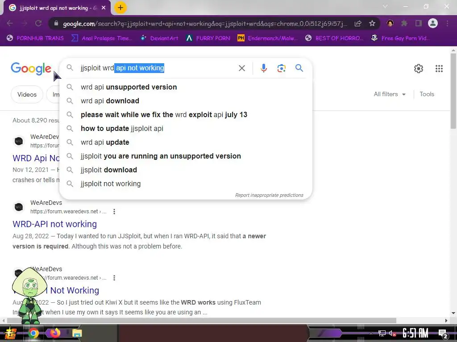Switch to Videos results tab
Viewport: 457px width, 342px height.
tap(27, 94)
